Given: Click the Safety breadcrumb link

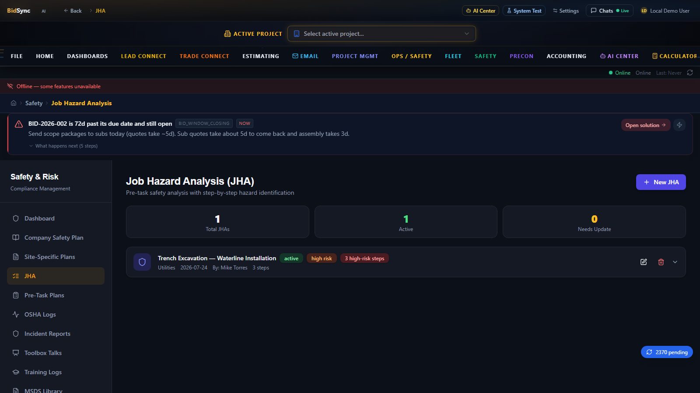Looking at the screenshot, I should point(34,103).
